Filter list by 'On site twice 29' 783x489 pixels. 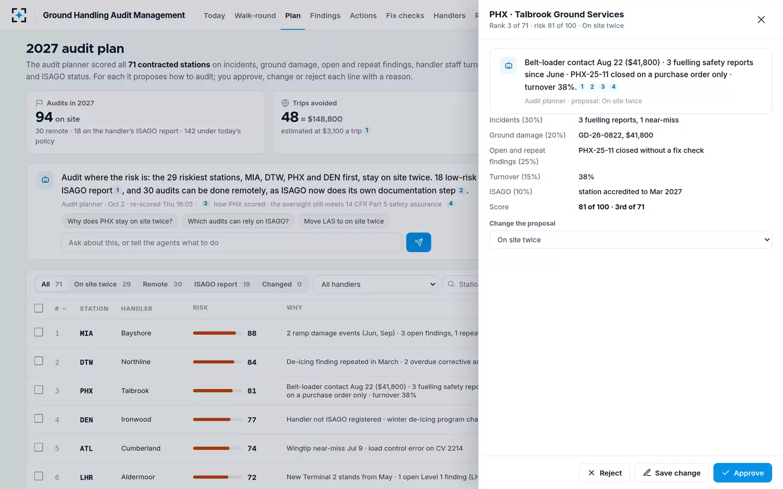[x=102, y=284]
